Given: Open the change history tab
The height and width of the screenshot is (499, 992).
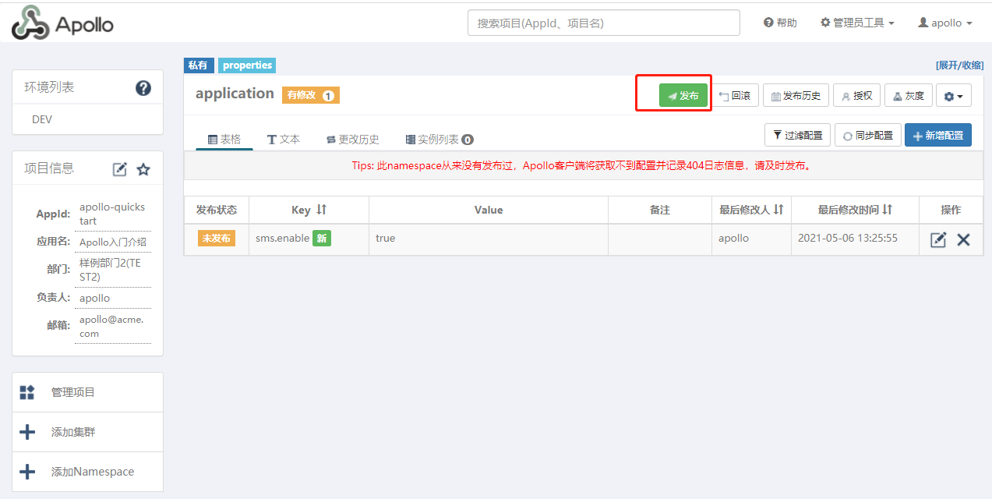Looking at the screenshot, I should [352, 140].
